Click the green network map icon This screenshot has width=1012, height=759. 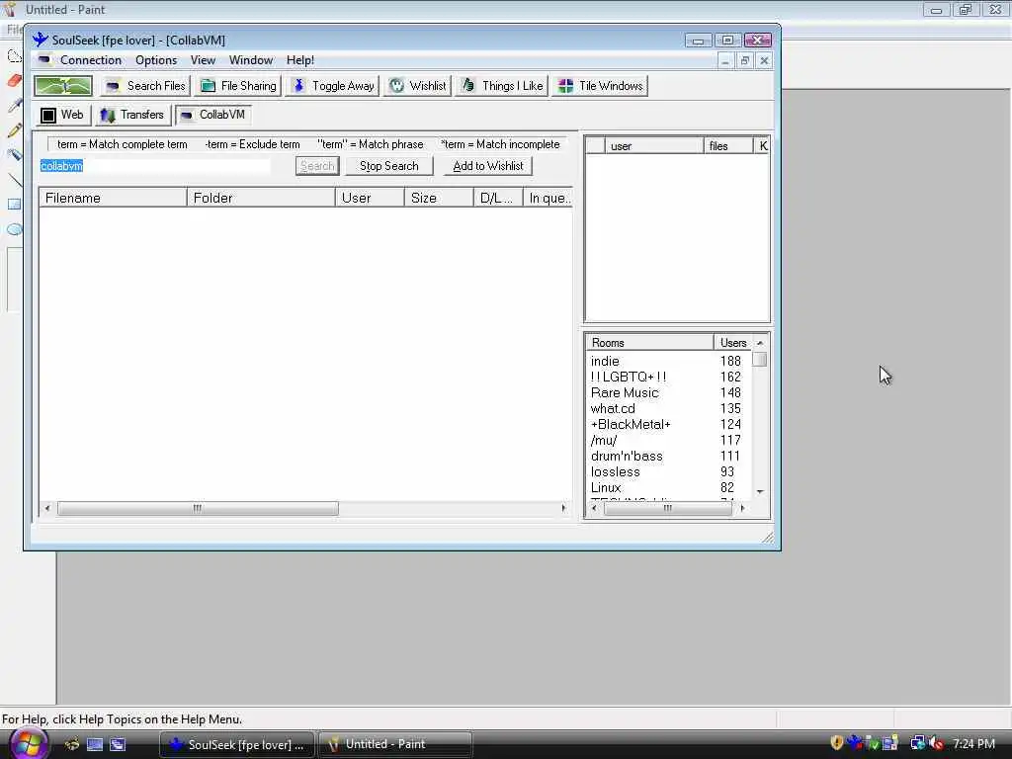point(63,86)
